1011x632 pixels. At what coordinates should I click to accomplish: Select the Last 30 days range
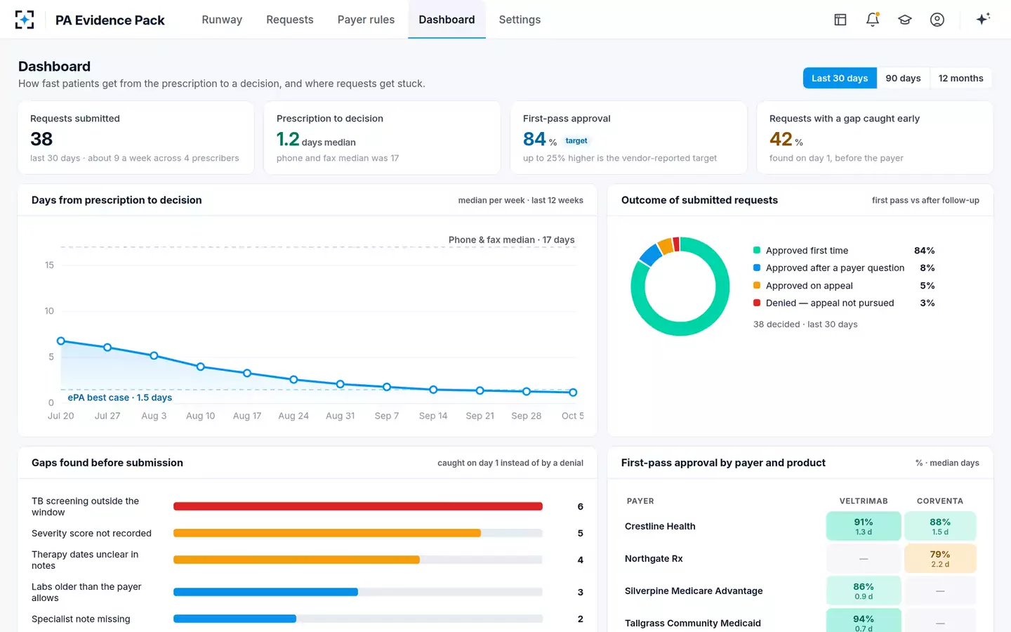(840, 78)
